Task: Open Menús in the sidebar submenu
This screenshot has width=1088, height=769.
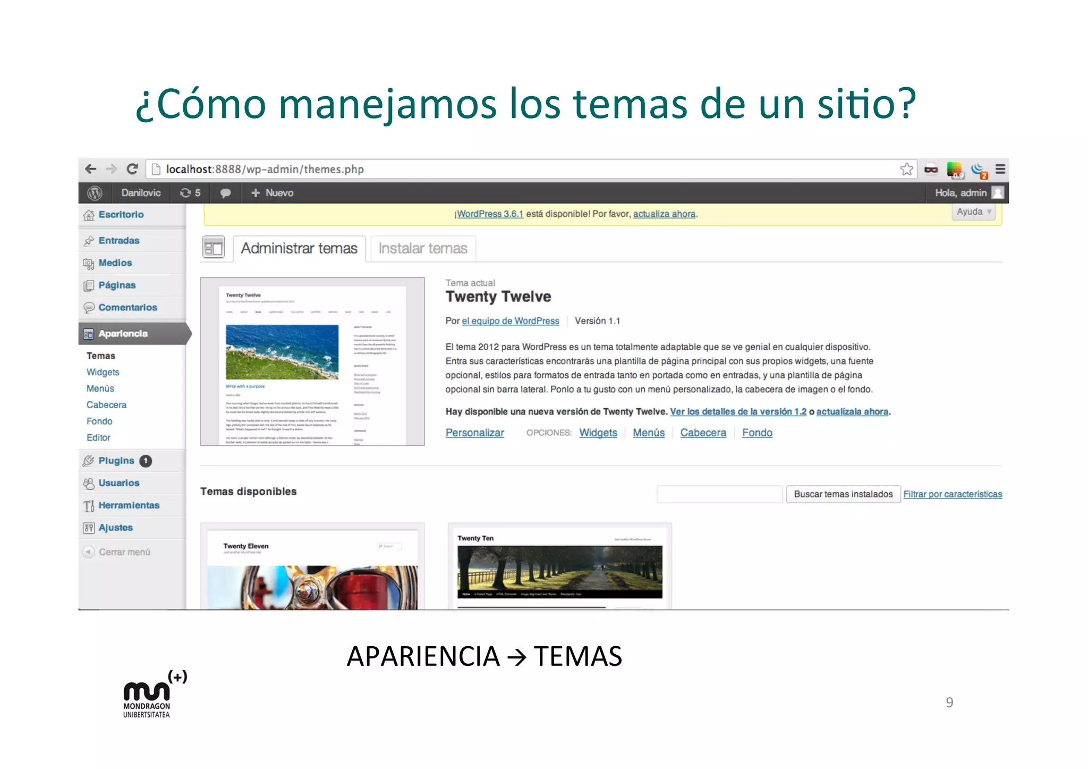Action: (x=100, y=389)
